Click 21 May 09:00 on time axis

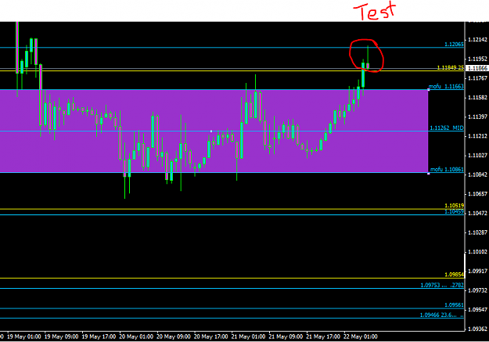point(286,337)
